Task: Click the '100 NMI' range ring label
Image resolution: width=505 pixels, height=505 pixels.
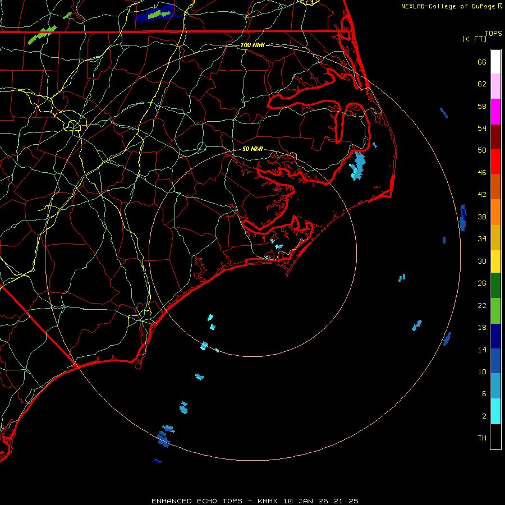Action: (x=252, y=45)
